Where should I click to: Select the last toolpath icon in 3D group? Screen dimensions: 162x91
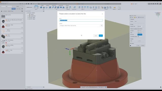(64, 7)
